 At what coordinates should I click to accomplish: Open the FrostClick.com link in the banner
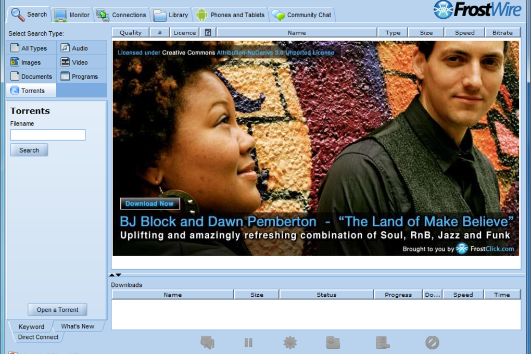point(492,249)
